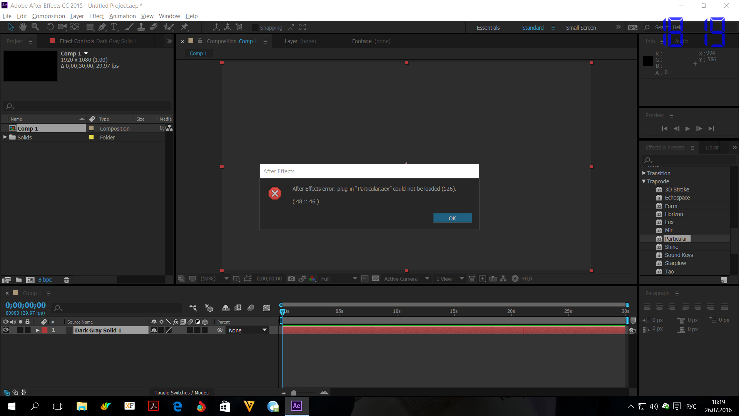Screen dimensions: 739x416
Task: Switch to Small Screen workspace
Action: tap(581, 28)
